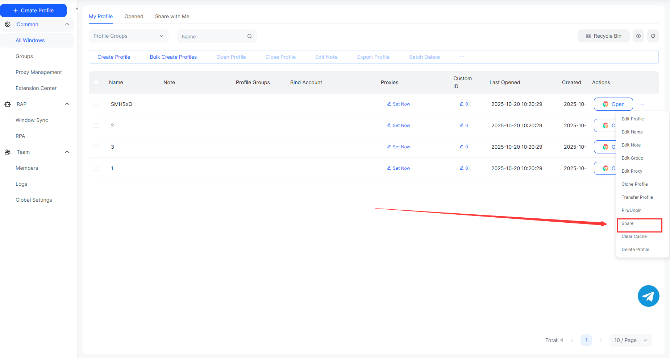Edit Custom ID pencil icon for profile 3

pyautogui.click(x=462, y=147)
